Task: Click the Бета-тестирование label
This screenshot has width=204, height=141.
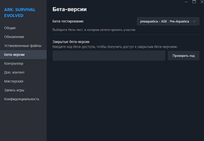Action: [x=68, y=21]
